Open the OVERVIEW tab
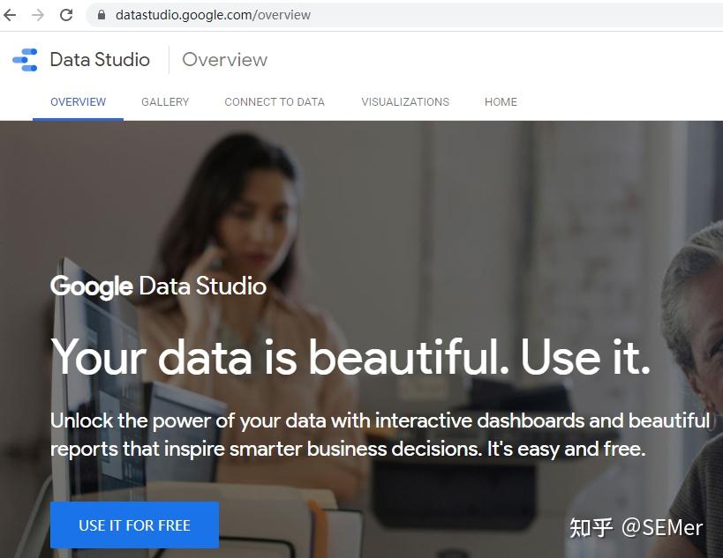The width and height of the screenshot is (723, 558). point(78,101)
